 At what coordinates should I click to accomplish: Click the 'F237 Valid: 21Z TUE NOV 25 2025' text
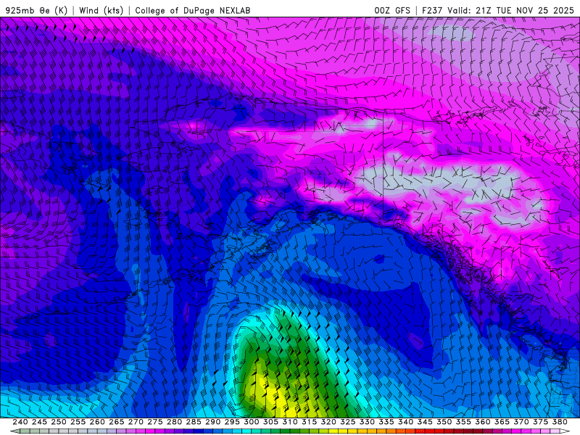pos(498,10)
